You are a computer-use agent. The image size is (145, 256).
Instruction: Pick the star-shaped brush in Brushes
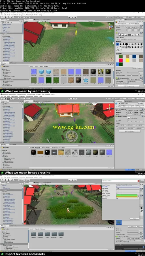[121, 47]
